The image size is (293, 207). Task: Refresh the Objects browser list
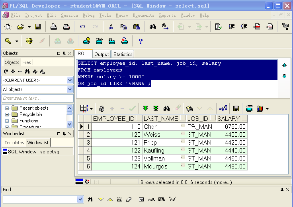pos(6,72)
